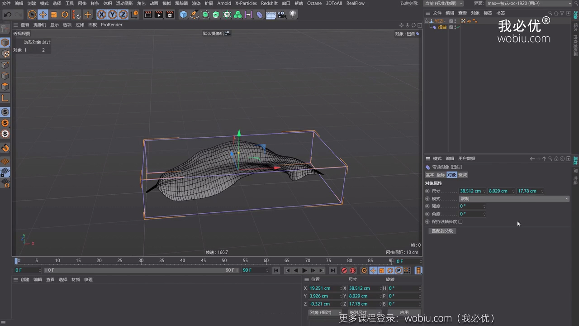Go to end of animation
Image resolution: width=579 pixels, height=326 pixels.
(x=333, y=270)
